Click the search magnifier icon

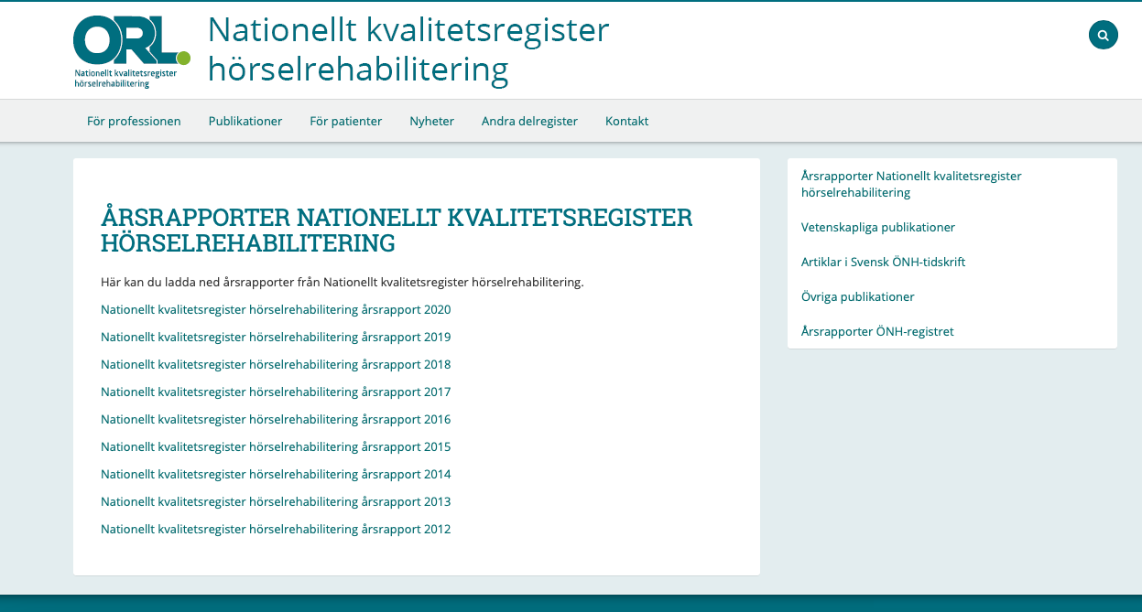point(1103,36)
